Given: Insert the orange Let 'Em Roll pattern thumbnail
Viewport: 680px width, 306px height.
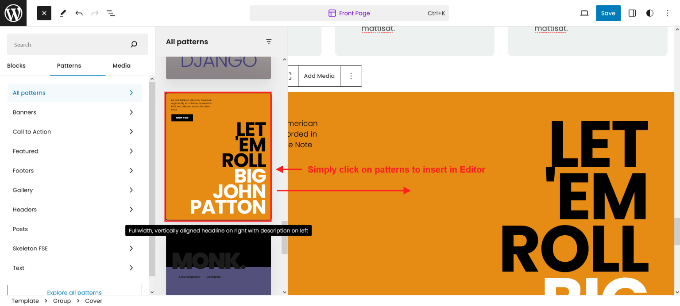Looking at the screenshot, I should (218, 157).
